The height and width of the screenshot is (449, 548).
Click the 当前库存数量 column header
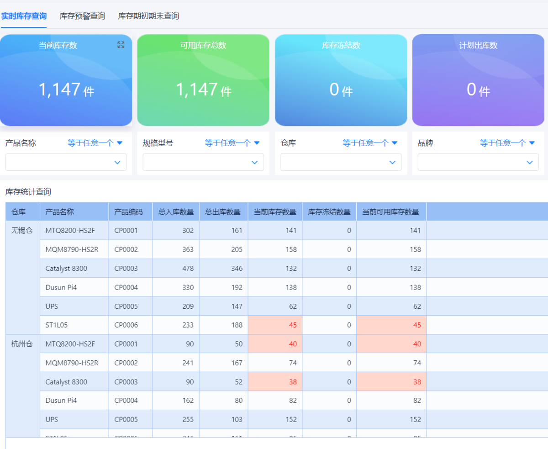[x=275, y=212]
